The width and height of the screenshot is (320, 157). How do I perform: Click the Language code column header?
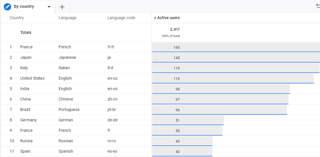point(122,18)
